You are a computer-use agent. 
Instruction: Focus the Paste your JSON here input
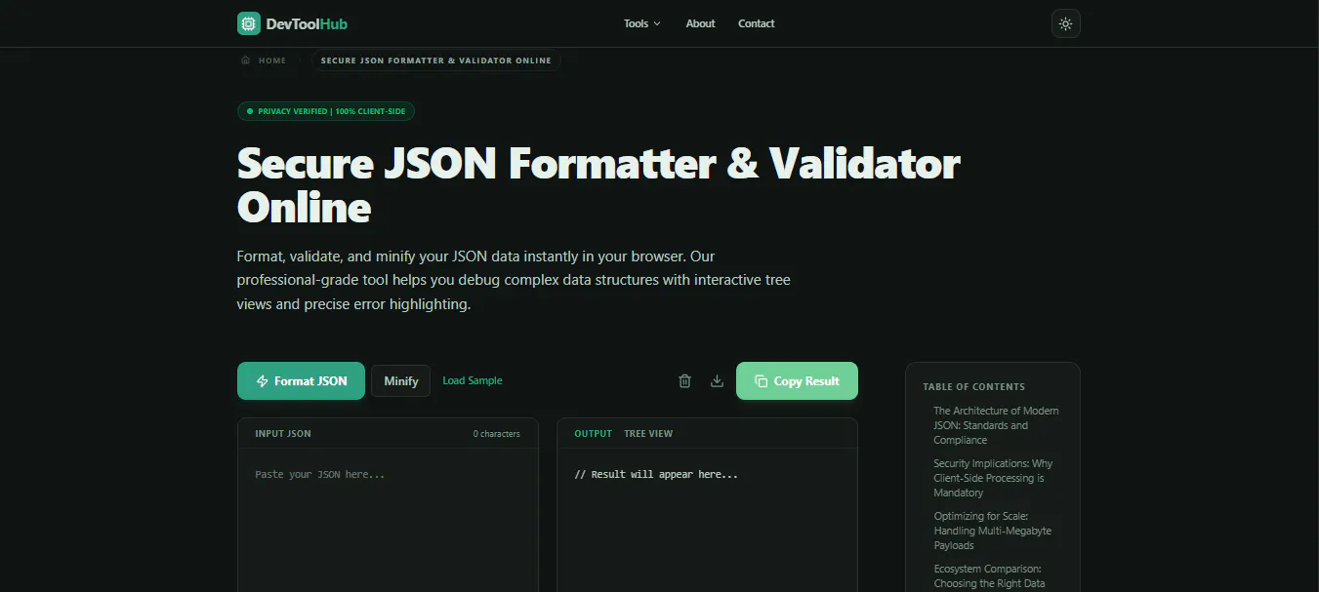pyautogui.click(x=388, y=522)
